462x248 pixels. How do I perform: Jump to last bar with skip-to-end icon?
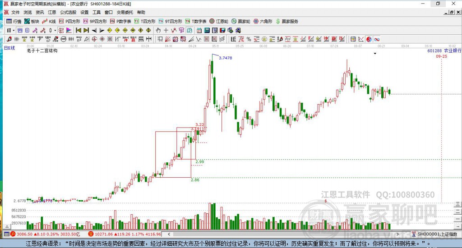(86, 30)
